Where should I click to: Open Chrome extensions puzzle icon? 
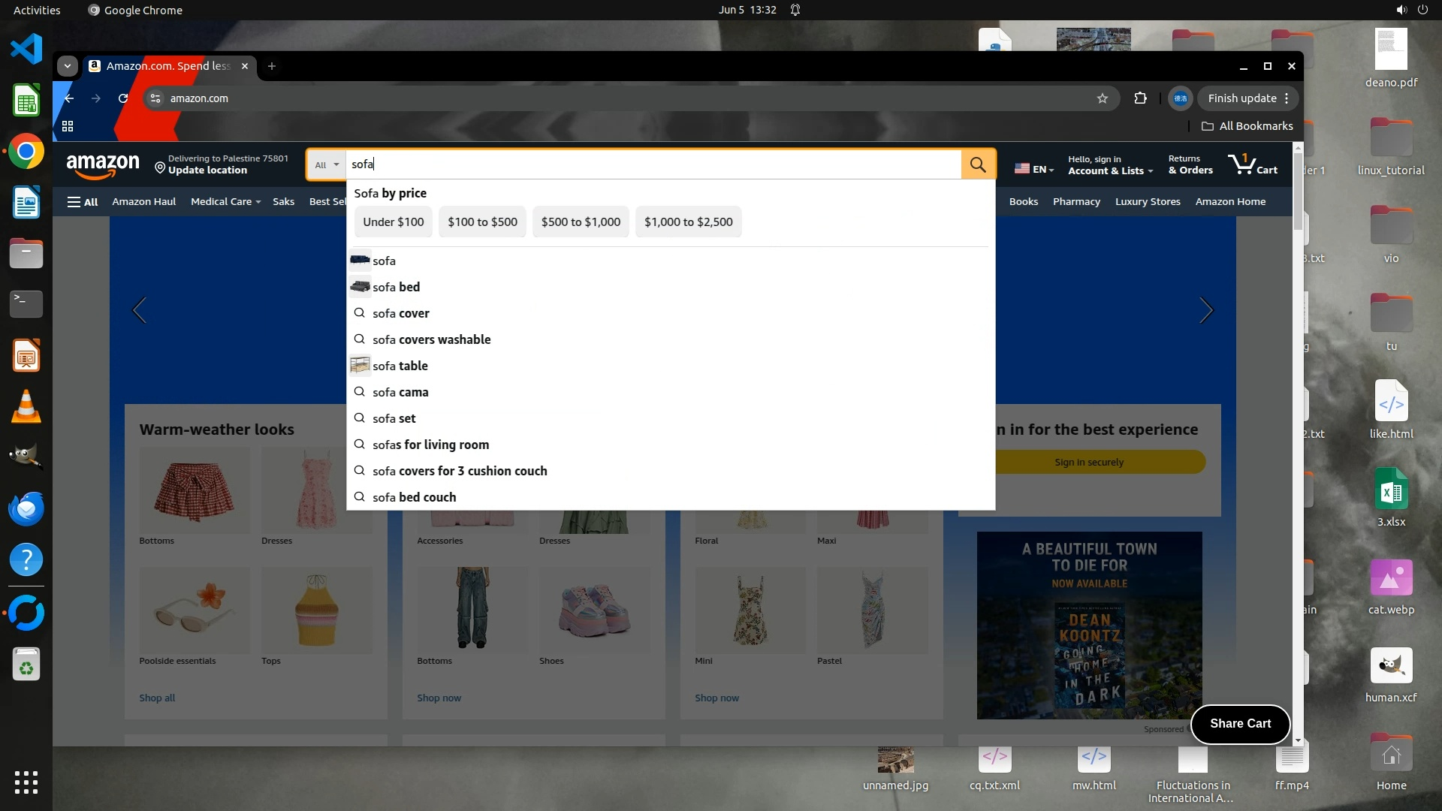point(1140,98)
